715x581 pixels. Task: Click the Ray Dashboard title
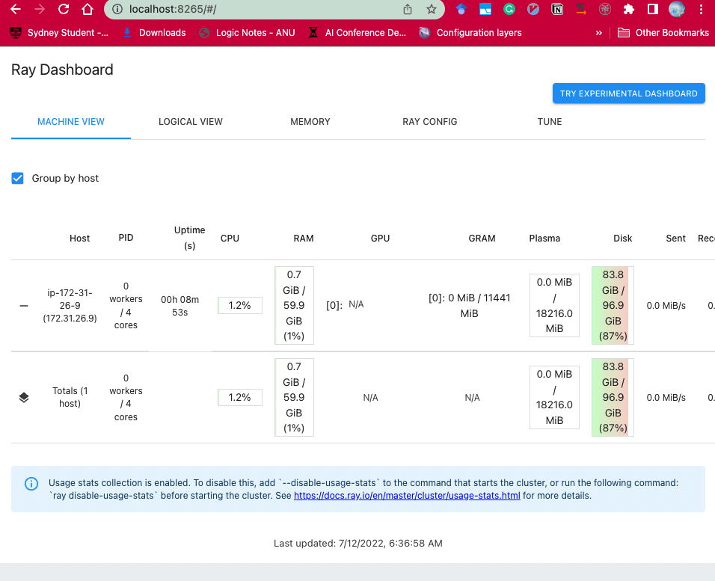(x=62, y=70)
